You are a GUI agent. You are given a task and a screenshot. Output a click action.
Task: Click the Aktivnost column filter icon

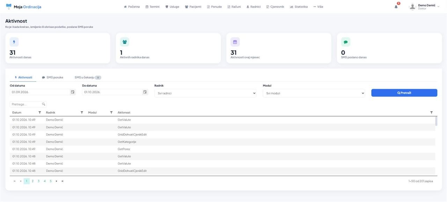pyautogui.click(x=431, y=113)
